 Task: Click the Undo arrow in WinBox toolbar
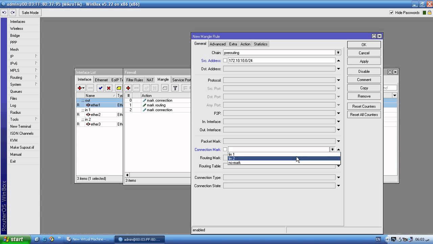tap(4, 13)
